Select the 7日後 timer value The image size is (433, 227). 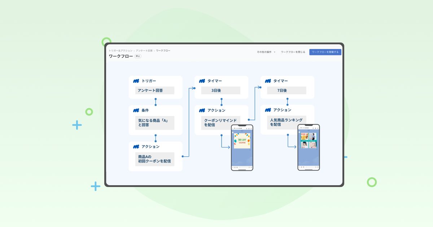287,90
